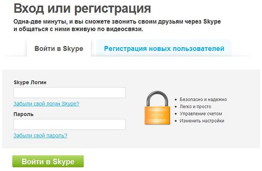Follow the Забыли свой пароль? link
262x171 pixels.
pos(40,135)
